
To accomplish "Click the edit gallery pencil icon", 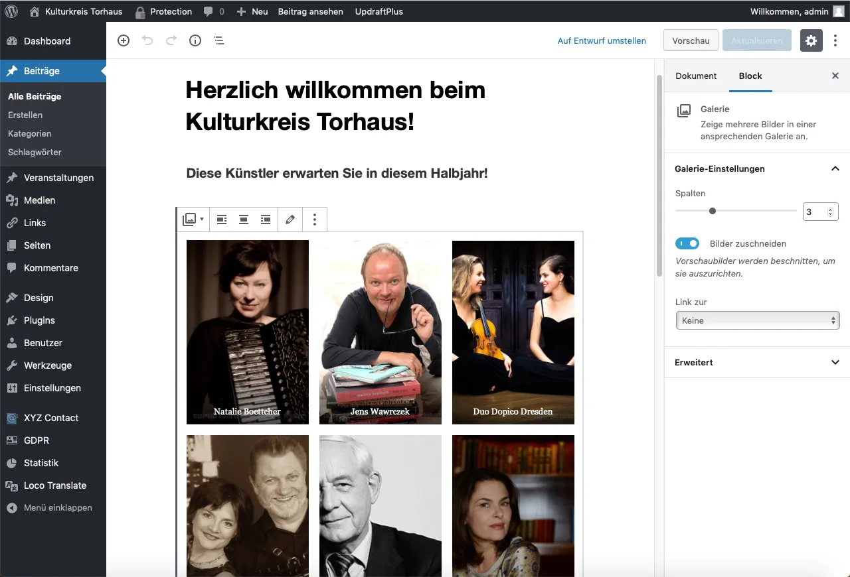I will (x=290, y=220).
